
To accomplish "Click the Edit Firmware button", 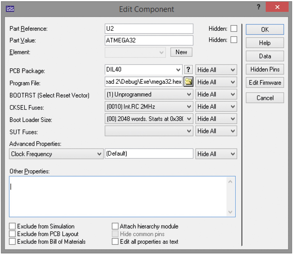I will 265,82.
